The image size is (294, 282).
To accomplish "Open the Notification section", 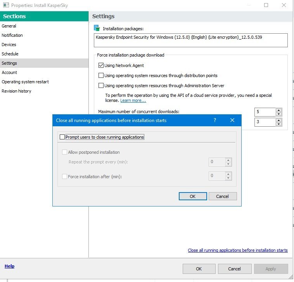I will point(44,35).
